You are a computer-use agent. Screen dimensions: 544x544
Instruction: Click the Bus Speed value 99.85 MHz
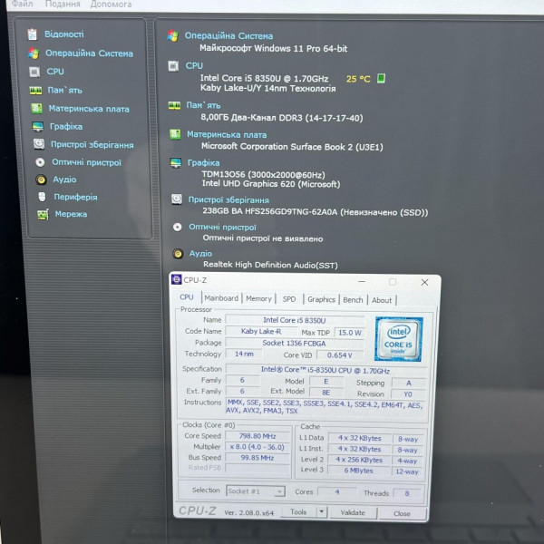(257, 458)
